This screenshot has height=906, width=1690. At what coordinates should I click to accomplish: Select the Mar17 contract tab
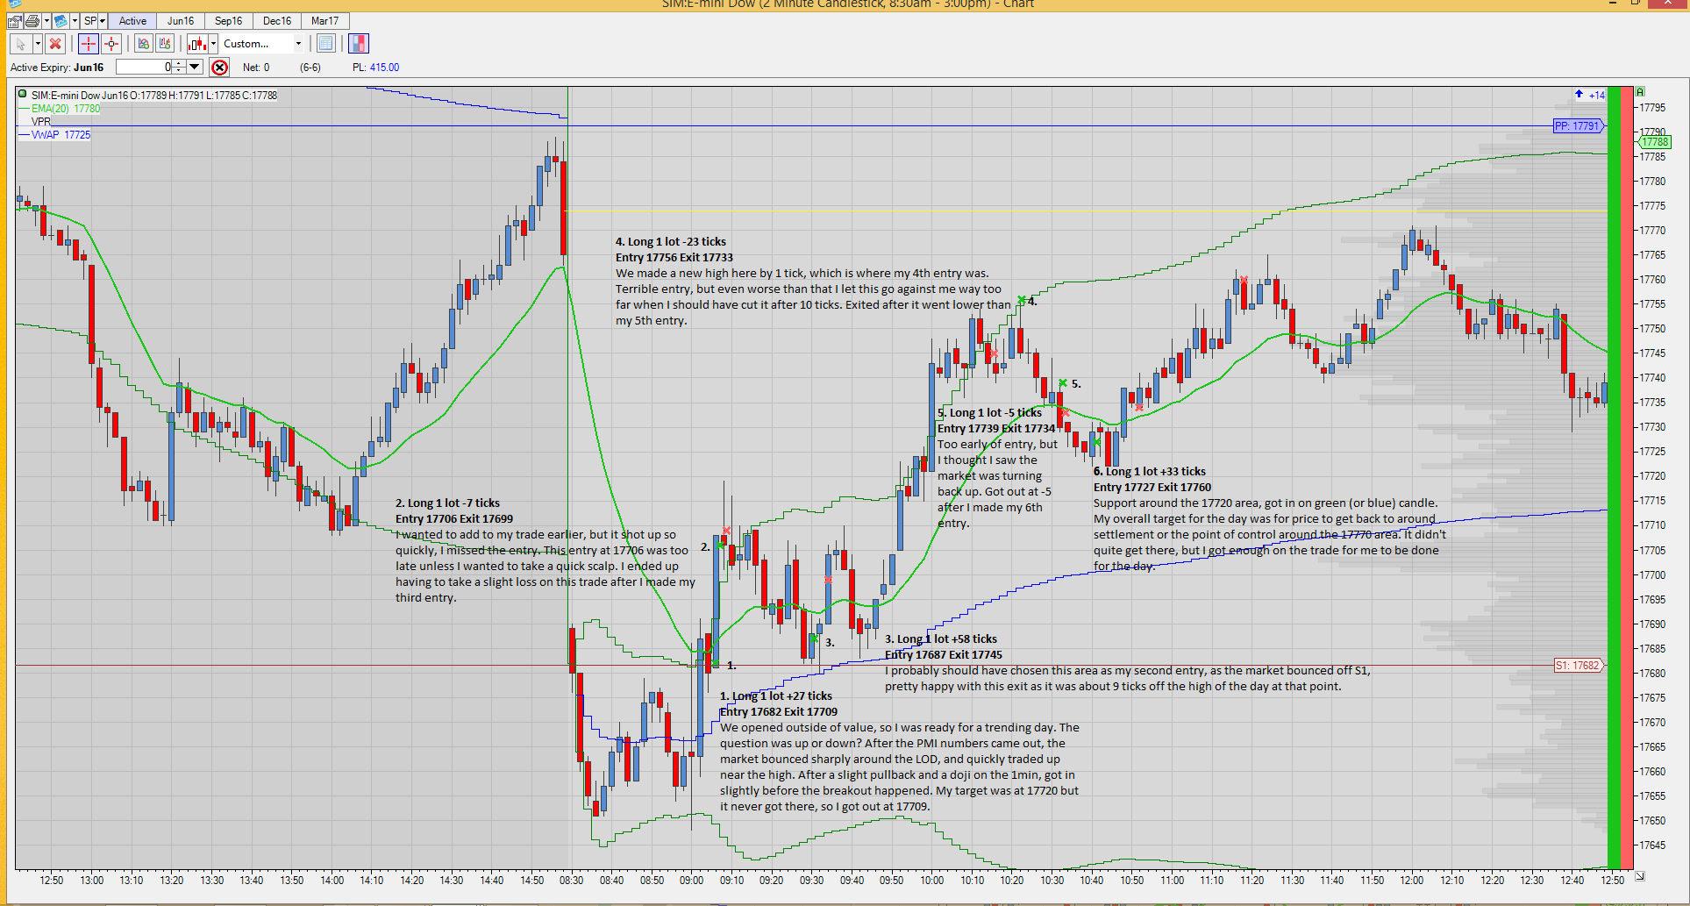pyautogui.click(x=325, y=21)
